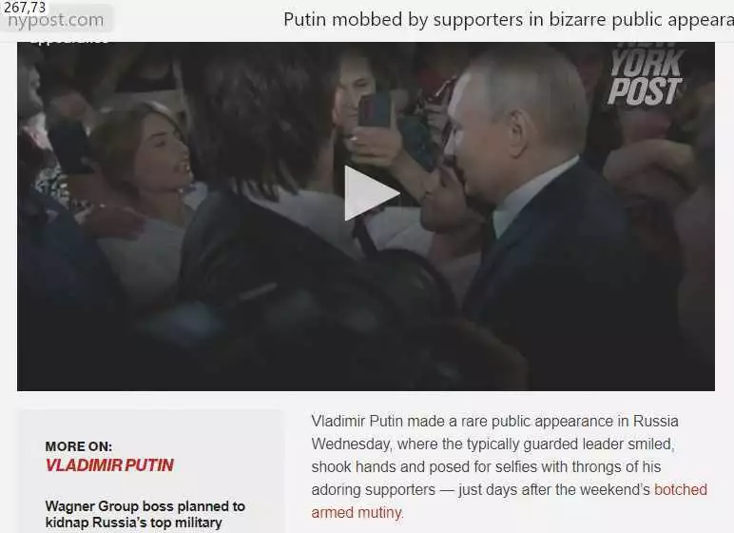
Task: Click the nypost.com site label
Action: coord(56,20)
